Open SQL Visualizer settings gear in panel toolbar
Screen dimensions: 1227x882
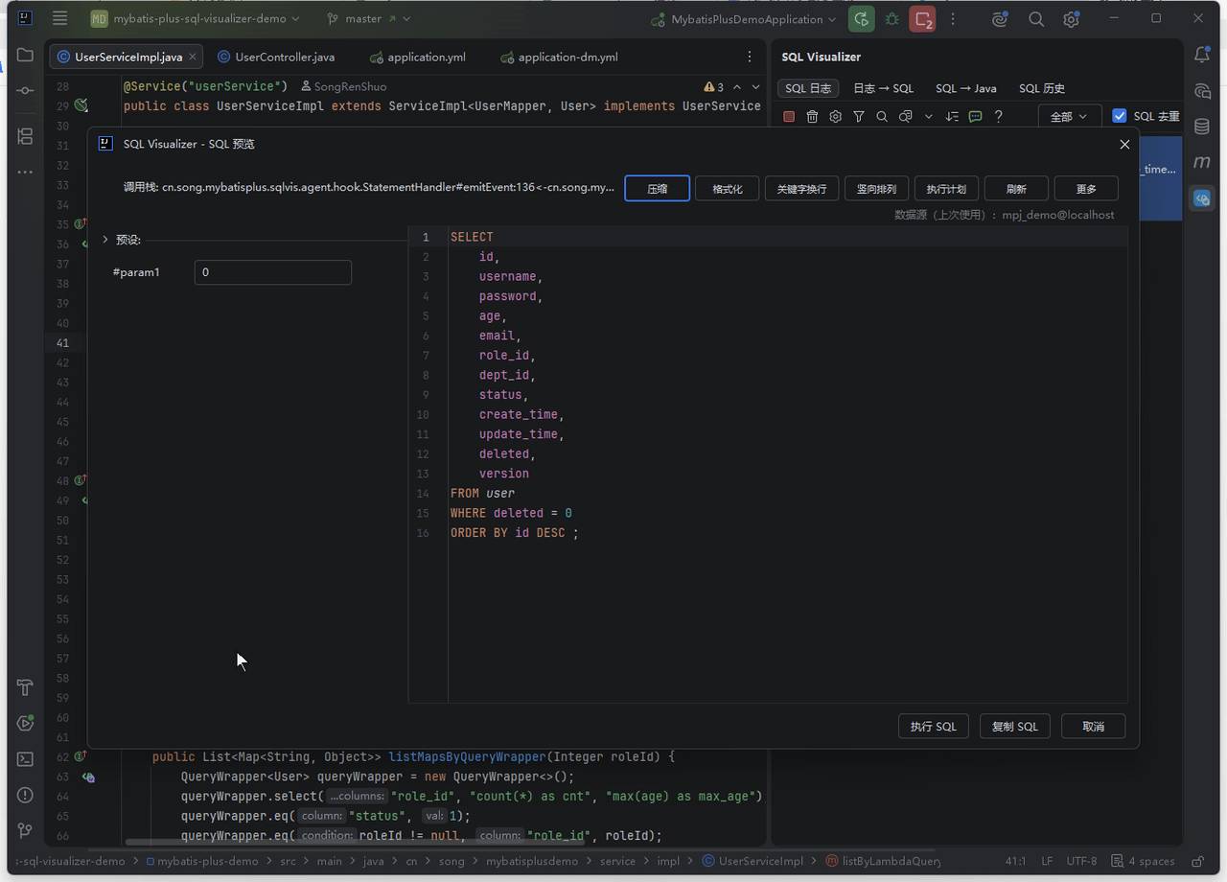click(836, 117)
